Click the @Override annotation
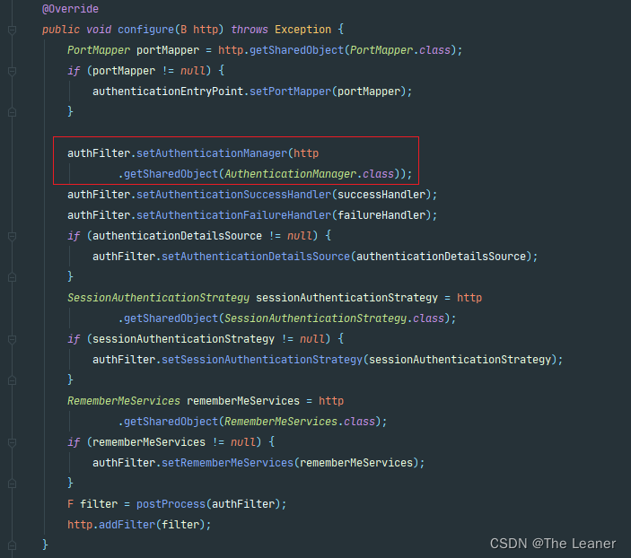631x558 pixels. [70, 9]
